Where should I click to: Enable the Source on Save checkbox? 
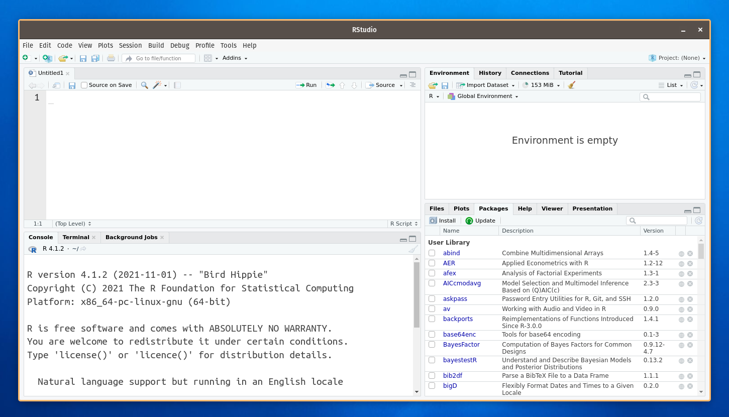click(x=84, y=85)
